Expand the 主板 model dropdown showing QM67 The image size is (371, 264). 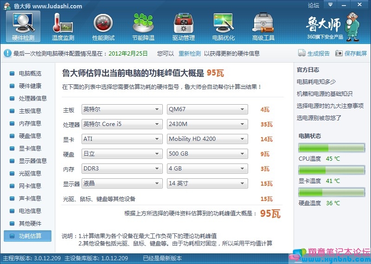point(207,109)
